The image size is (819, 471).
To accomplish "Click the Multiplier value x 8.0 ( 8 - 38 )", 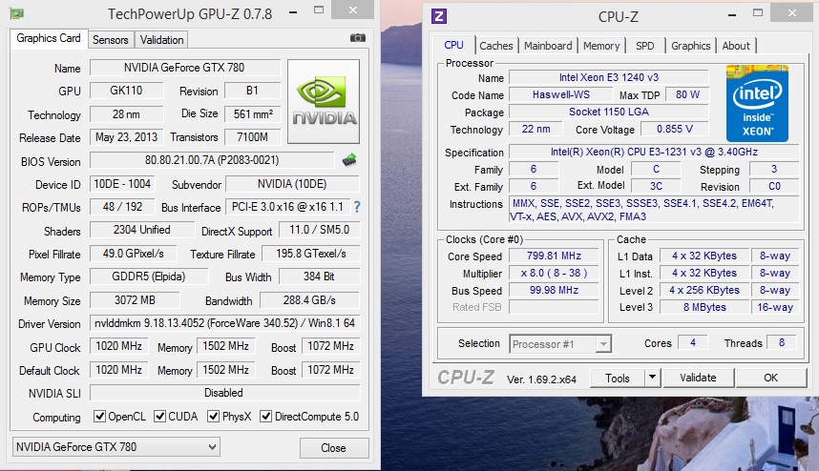I will (555, 274).
